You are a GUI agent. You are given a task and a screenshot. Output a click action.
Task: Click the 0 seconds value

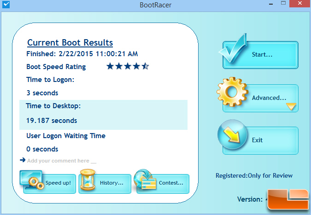(x=42, y=149)
